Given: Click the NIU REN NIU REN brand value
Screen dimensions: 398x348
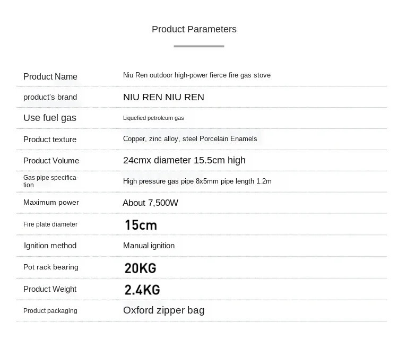Looking at the screenshot, I should click(163, 97).
